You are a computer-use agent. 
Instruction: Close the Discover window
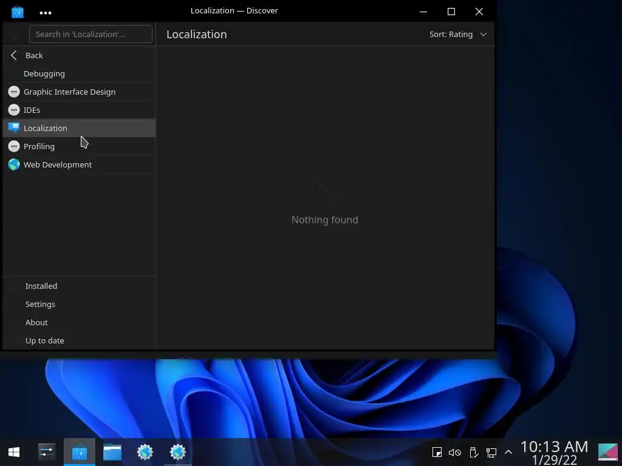pos(479,12)
